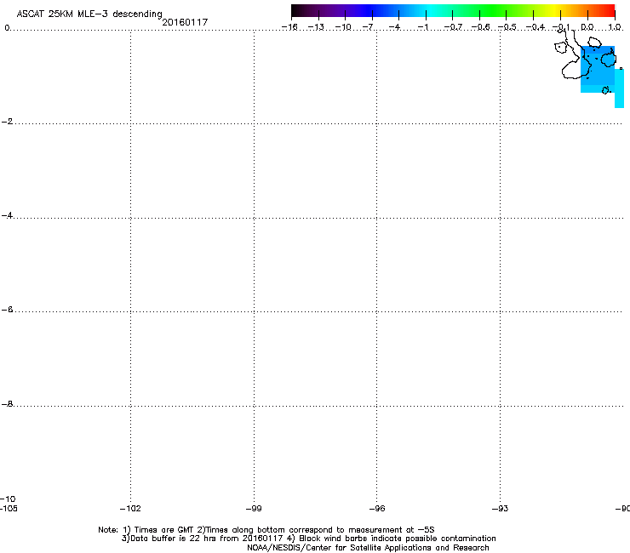
Task: Click the "Black wind barbs indicate possible contamination" note
Action: [398, 539]
